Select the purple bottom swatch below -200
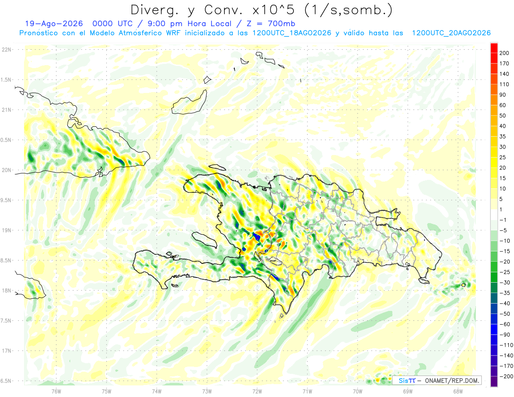The image size is (514, 397). click(494, 382)
